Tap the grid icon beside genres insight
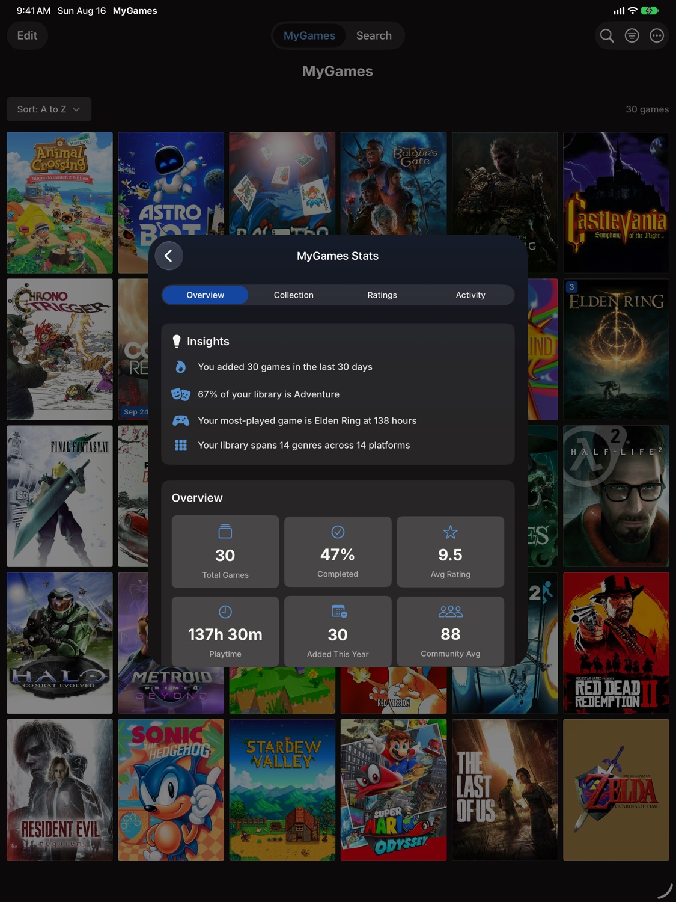This screenshot has height=902, width=676. click(181, 445)
